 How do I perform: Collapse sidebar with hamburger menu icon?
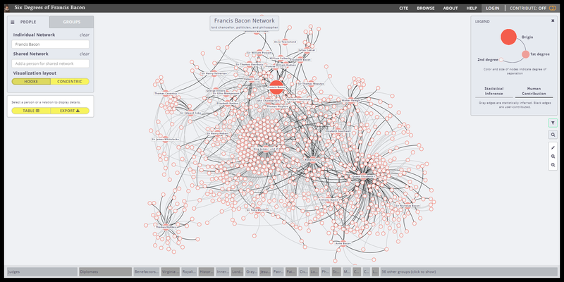coord(13,23)
